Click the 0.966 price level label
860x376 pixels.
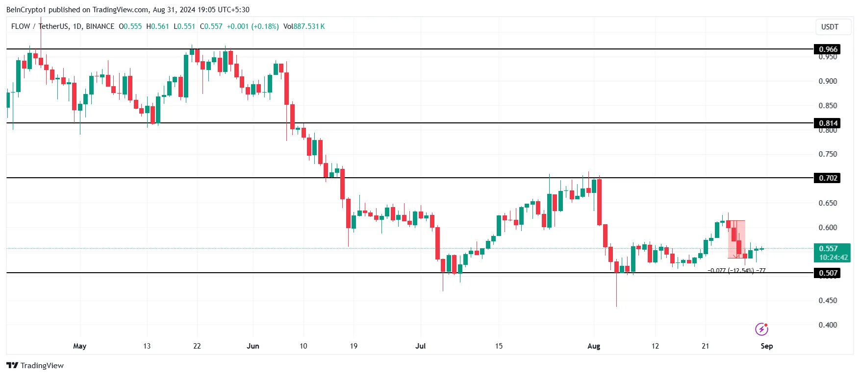828,49
